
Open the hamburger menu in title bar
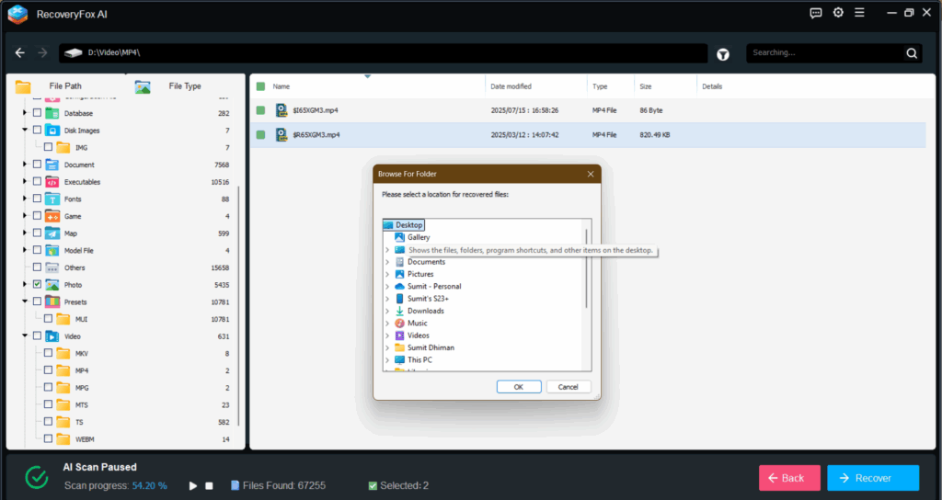tap(861, 13)
